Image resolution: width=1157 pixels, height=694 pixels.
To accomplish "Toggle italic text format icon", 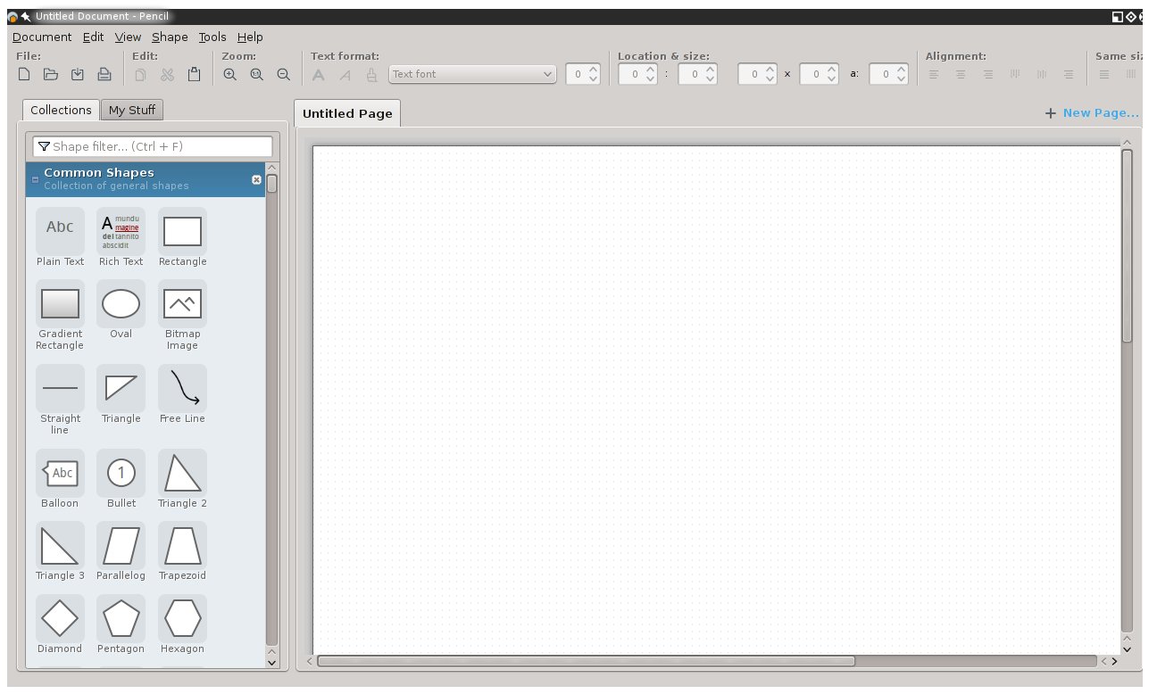I will pyautogui.click(x=345, y=75).
